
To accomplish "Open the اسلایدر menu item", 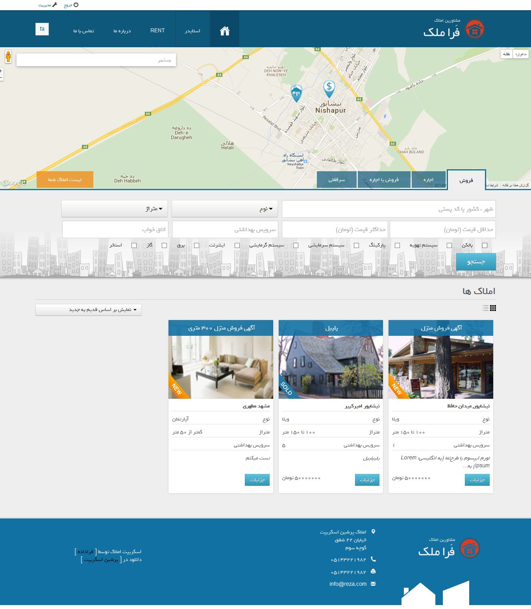I will (192, 31).
